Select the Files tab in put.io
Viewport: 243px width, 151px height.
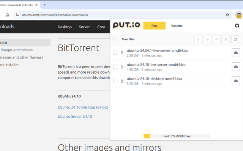[x=154, y=26]
